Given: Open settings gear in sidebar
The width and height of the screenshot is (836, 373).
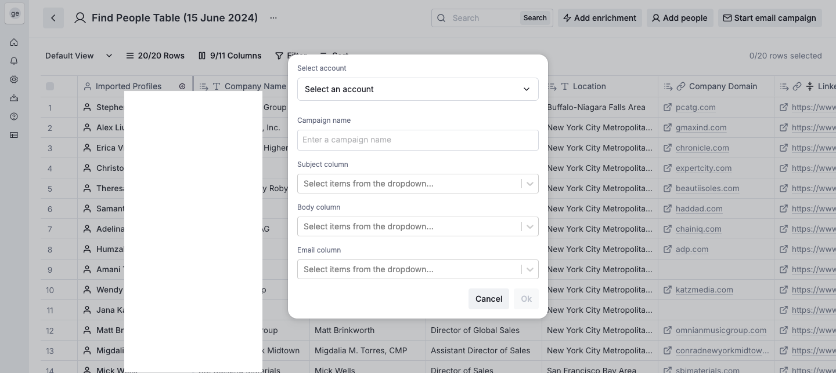Looking at the screenshot, I should 14,79.
